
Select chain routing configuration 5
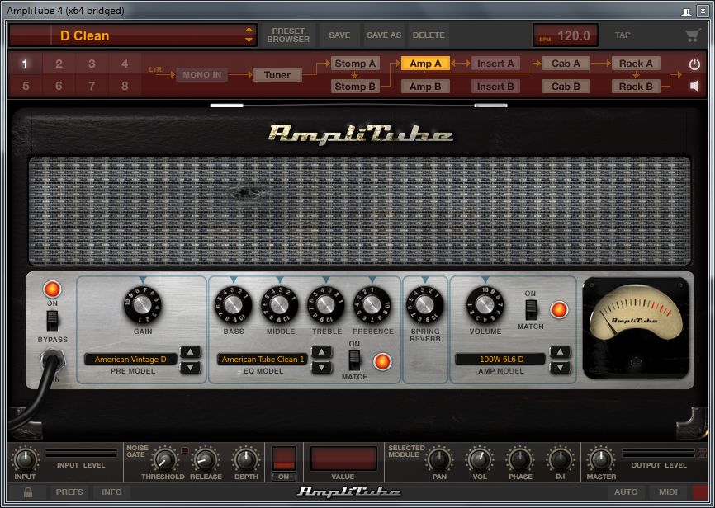coord(26,86)
